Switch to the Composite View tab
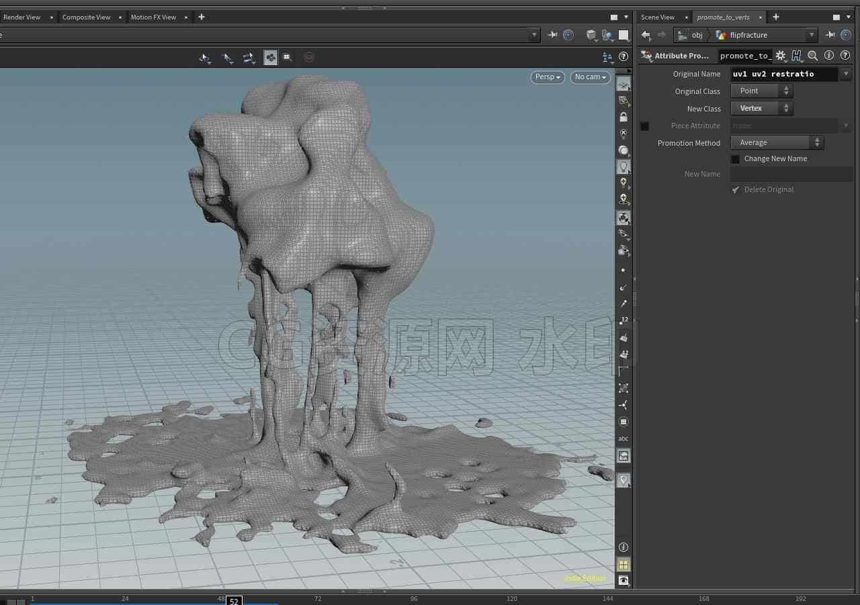 pyautogui.click(x=86, y=17)
